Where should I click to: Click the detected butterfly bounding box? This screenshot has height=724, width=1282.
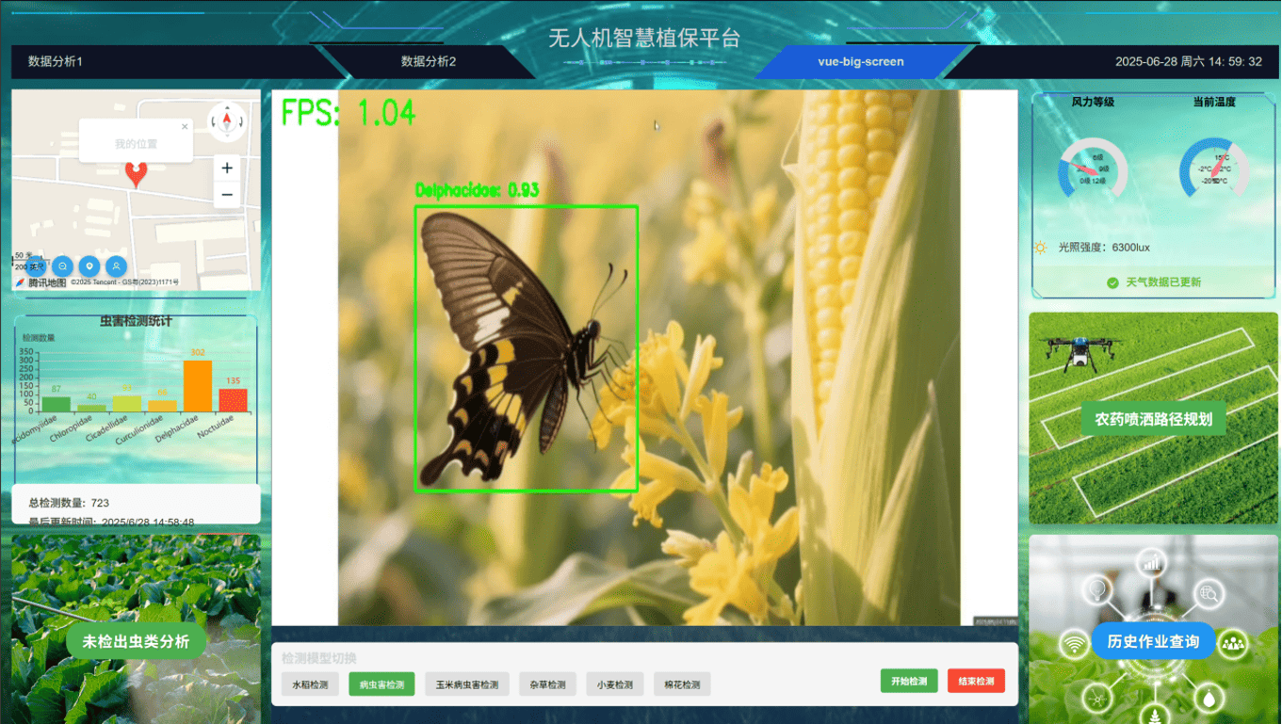coord(527,348)
